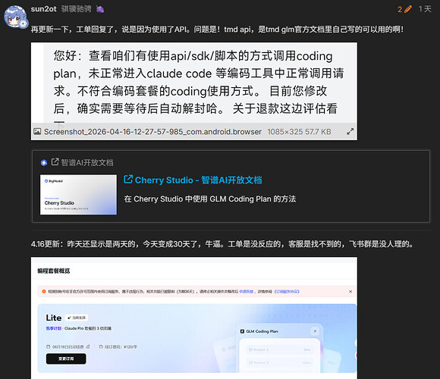Viewport: 440px width, 379px height.
Task: Click the orange warning icon in the banner
Action: pos(44,292)
